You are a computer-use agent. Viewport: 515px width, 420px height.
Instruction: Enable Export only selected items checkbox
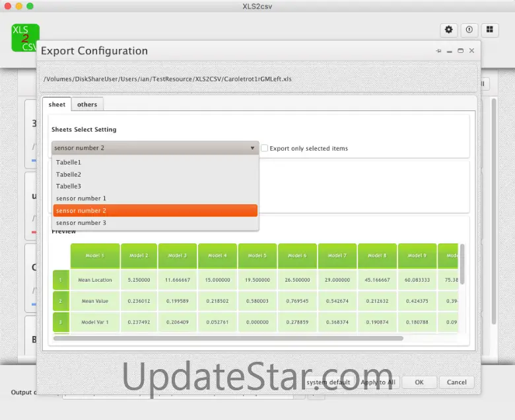(264, 148)
